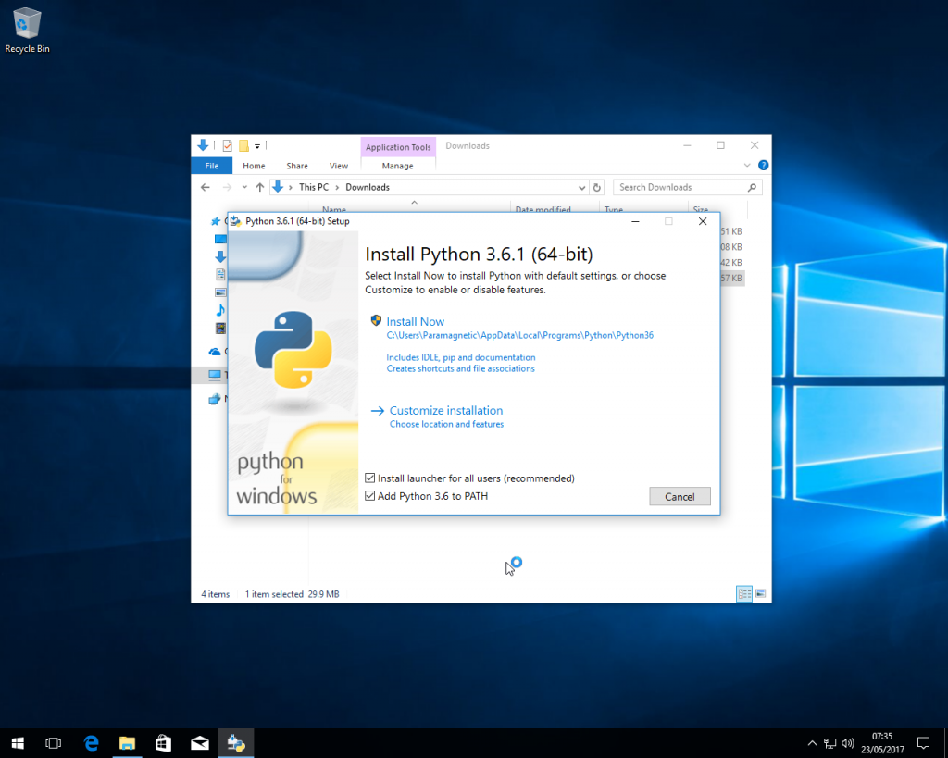The height and width of the screenshot is (758, 948).
Task: Click the Python installer icon on the taskbar
Action: (236, 742)
